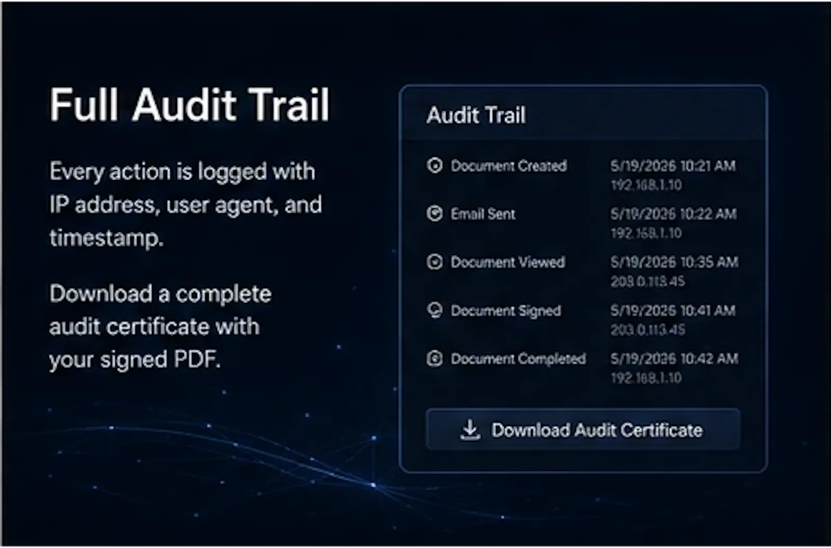
Task: Click the IP address under Document Viewed timestamp
Action: click(648, 281)
